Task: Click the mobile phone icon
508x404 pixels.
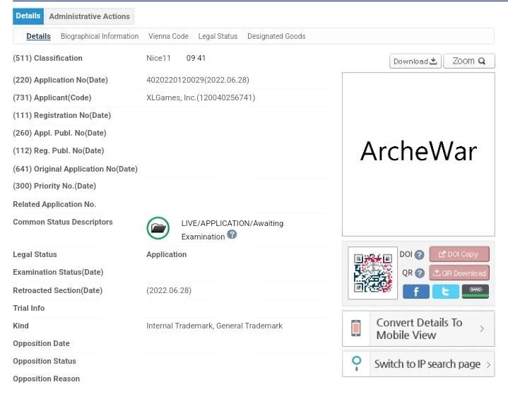Action: click(x=356, y=328)
